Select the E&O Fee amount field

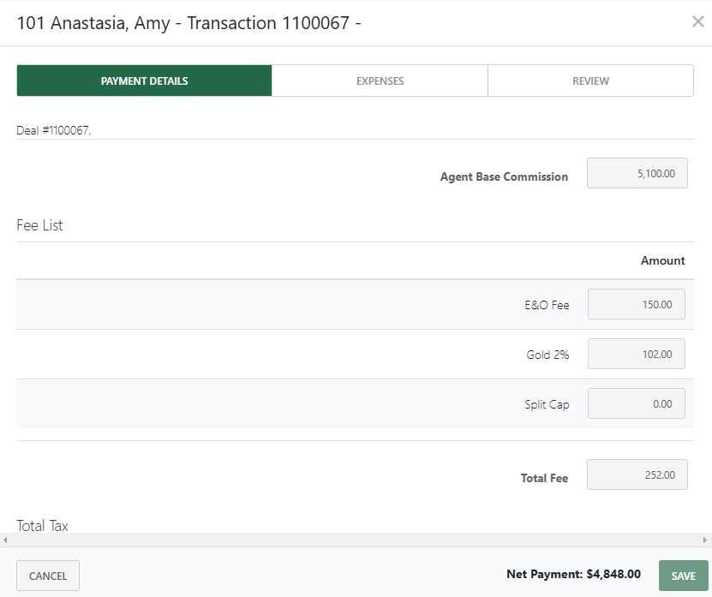click(636, 304)
